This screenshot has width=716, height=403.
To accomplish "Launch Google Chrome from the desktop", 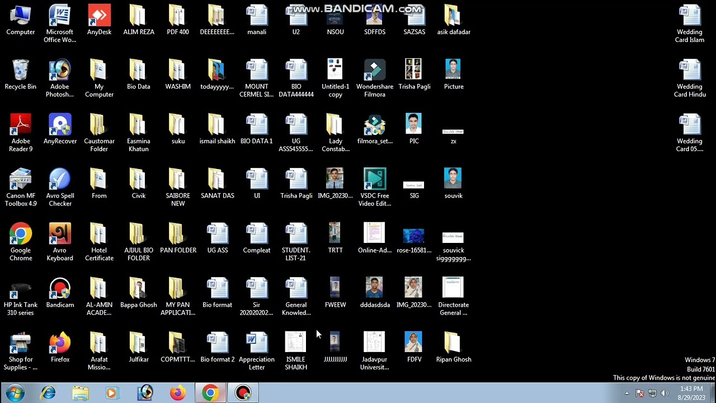I will tap(21, 242).
